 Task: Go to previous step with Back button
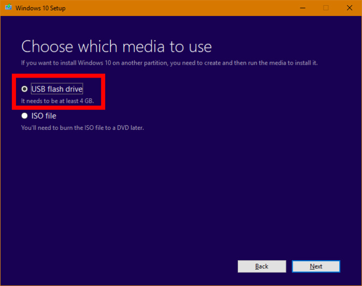point(262,266)
